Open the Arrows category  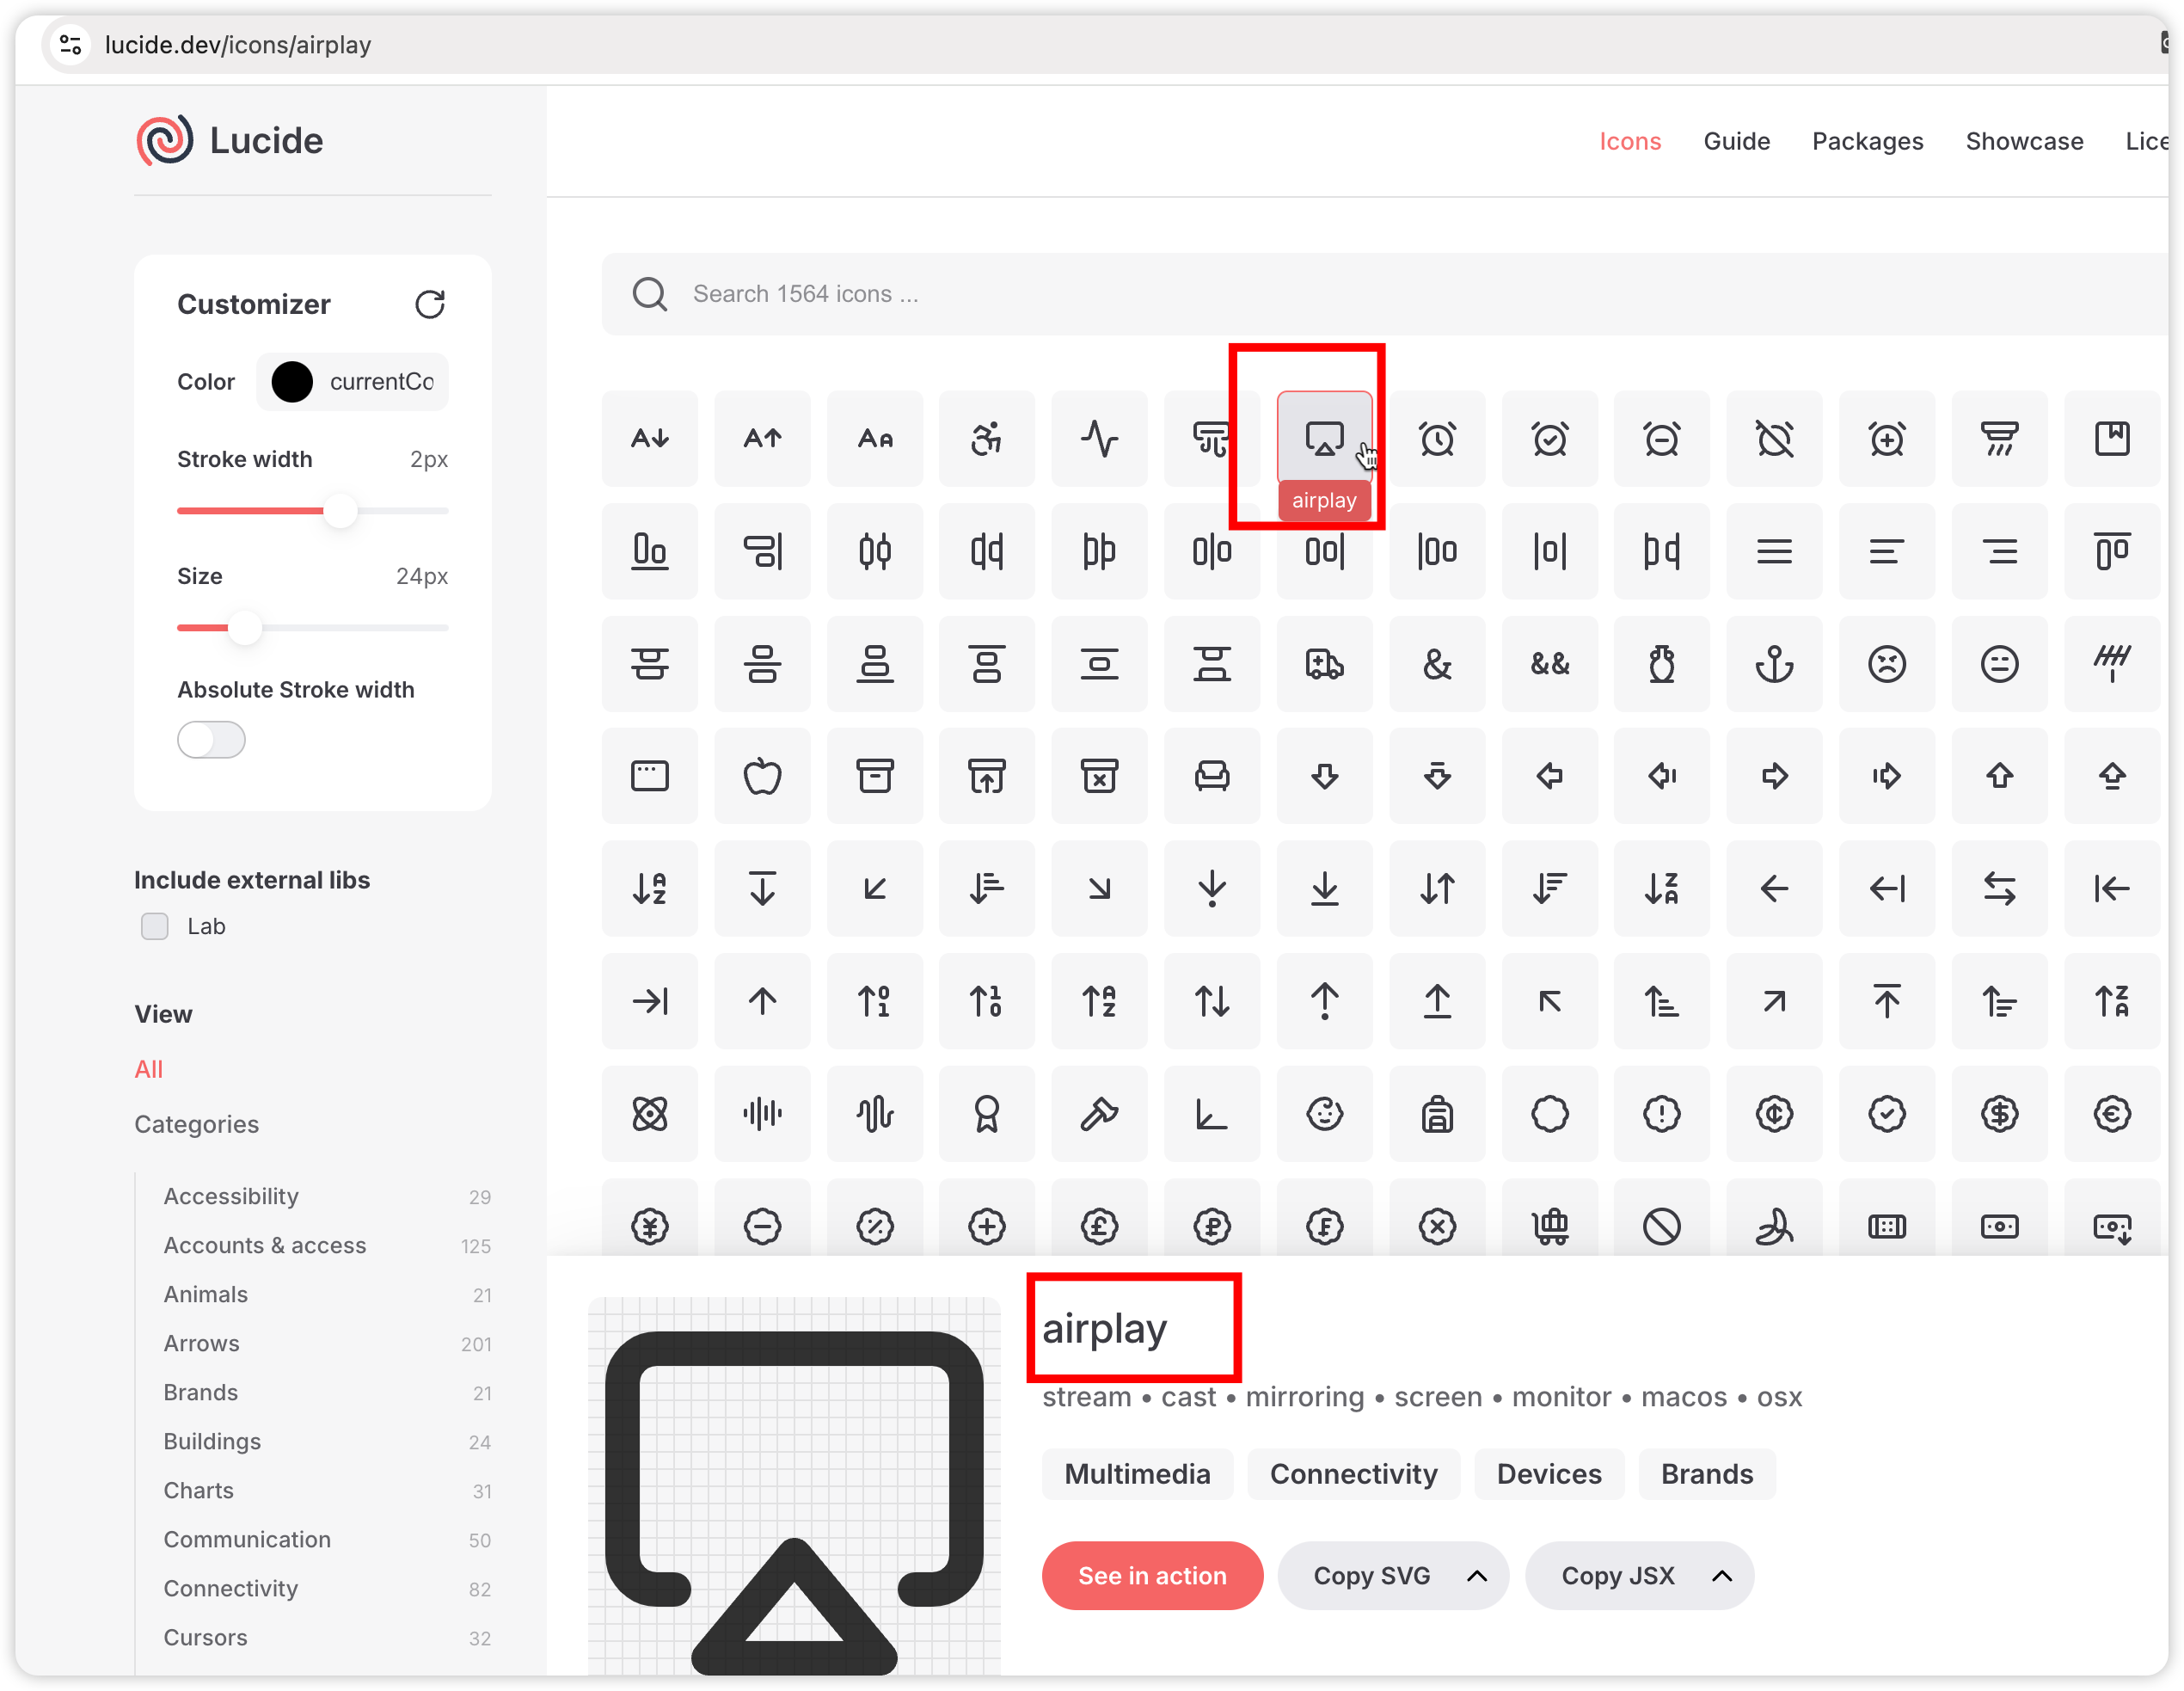pyautogui.click(x=202, y=1343)
